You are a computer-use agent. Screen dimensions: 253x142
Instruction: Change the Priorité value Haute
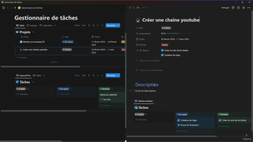point(164,45)
